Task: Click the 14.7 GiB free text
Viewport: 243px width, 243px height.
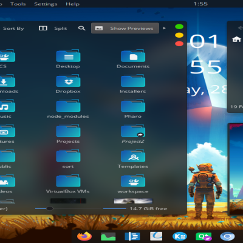Action: tap(148, 208)
